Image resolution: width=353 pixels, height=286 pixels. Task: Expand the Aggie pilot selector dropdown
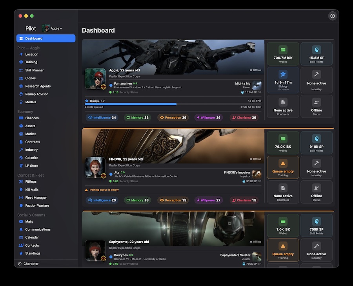52,28
